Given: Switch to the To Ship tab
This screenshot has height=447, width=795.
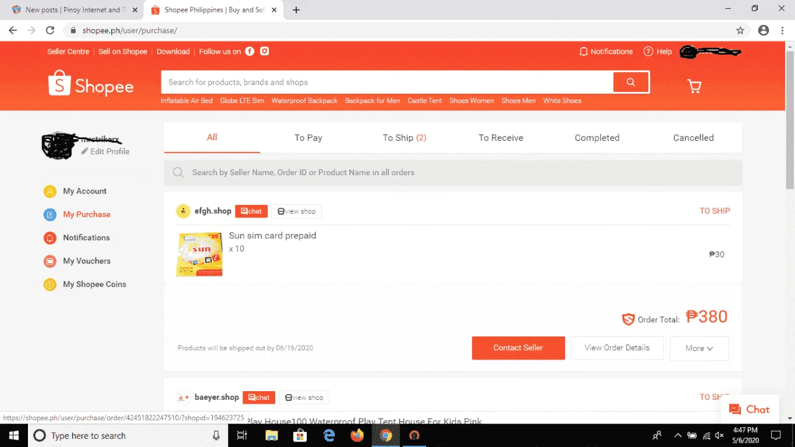Looking at the screenshot, I should tap(404, 138).
